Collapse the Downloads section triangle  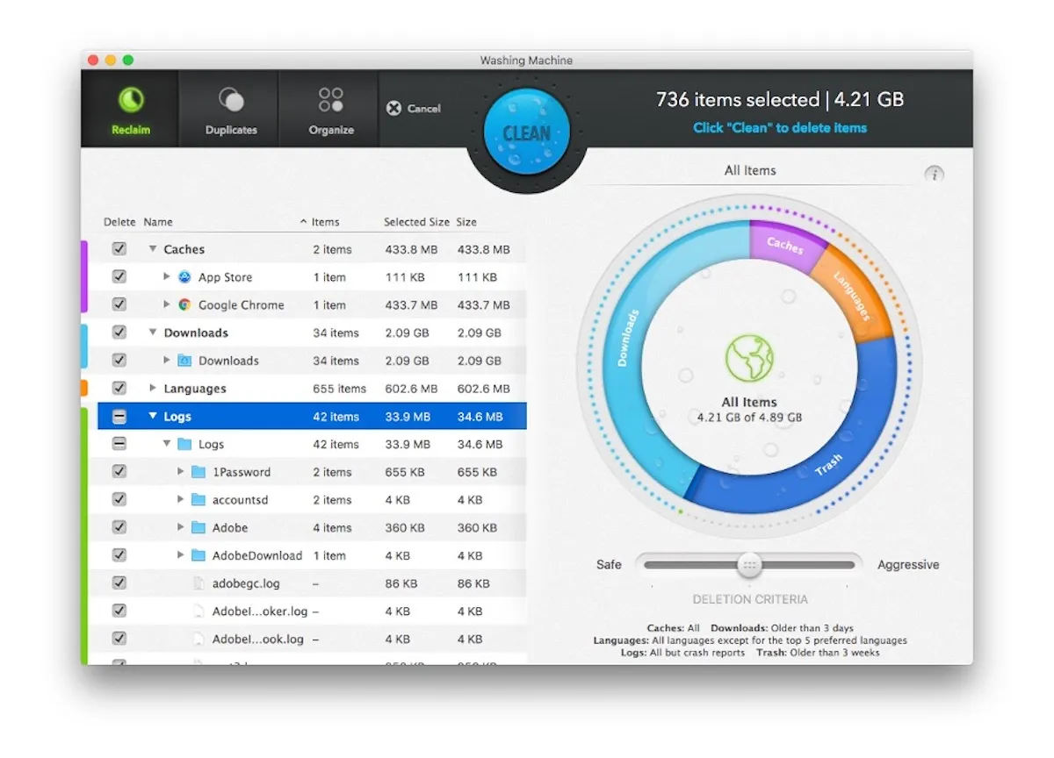point(153,333)
